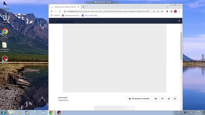Open the Bandicam desktop shortcut
Viewport: 205px width, 115px height.
(5, 59)
